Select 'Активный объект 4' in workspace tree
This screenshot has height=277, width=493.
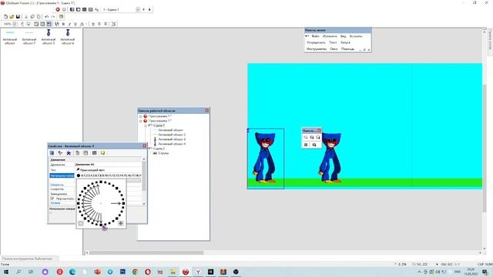172,144
